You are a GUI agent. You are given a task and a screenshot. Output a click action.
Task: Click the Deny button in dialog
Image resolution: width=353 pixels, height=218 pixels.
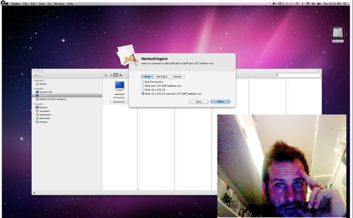pyautogui.click(x=199, y=102)
